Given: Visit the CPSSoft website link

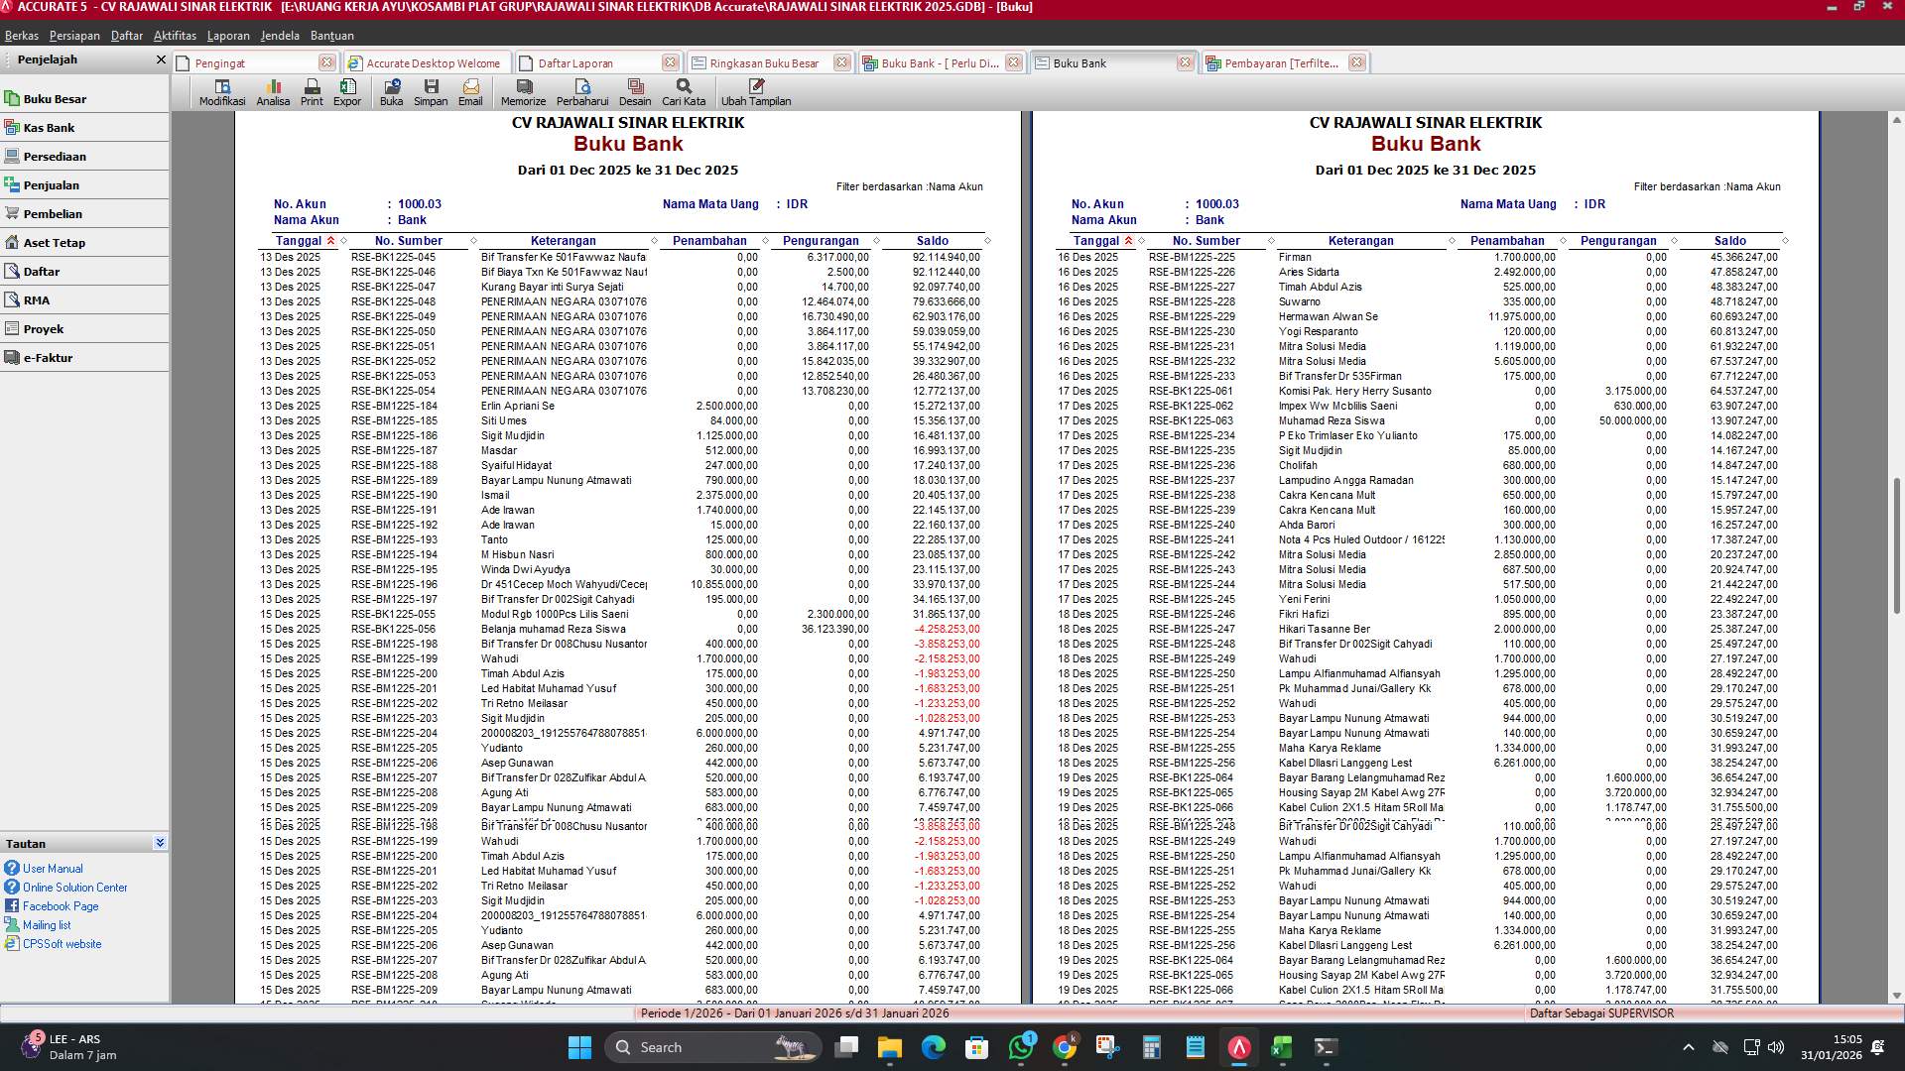Looking at the screenshot, I should 63,943.
